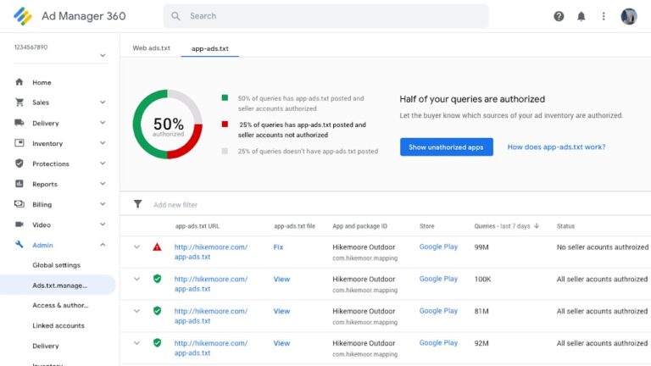This screenshot has width=651, height=366.
Task: Expand the first table row with warning
Action: point(136,247)
